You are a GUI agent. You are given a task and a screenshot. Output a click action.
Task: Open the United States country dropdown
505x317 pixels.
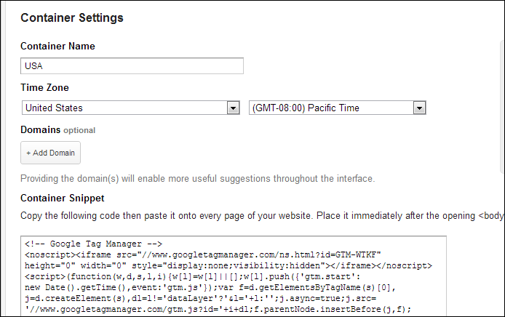[124, 108]
